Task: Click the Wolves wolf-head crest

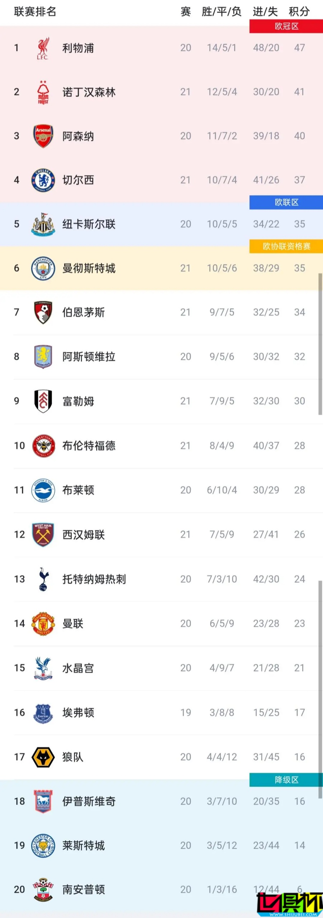Action: (43, 757)
